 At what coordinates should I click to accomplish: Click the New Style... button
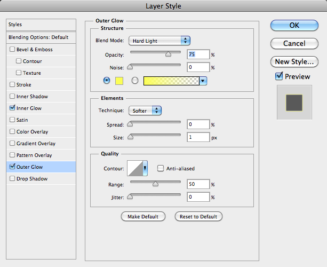click(294, 61)
